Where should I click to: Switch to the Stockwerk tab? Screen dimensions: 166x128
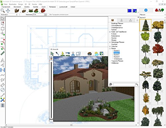point(17,7)
